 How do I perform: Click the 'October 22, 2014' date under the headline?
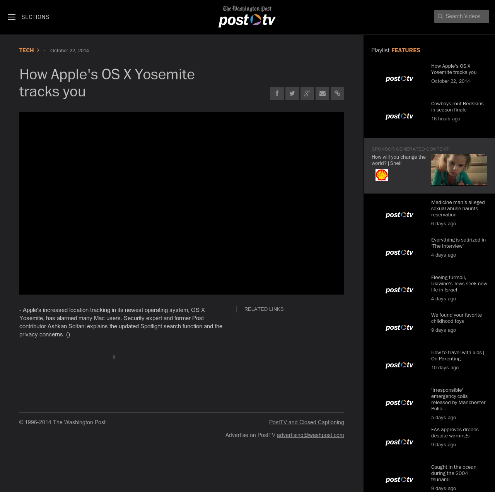70,51
